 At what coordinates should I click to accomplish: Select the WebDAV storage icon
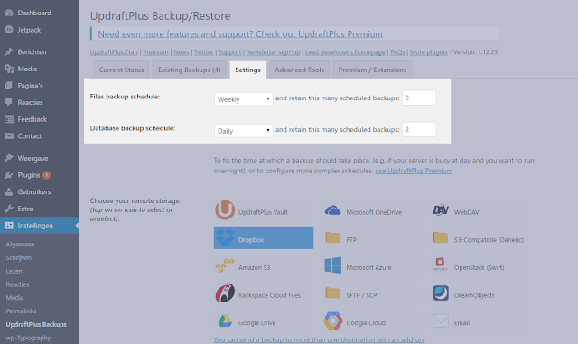point(441,210)
